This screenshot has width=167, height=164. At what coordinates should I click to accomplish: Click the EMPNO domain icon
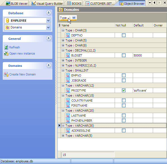point(68,75)
